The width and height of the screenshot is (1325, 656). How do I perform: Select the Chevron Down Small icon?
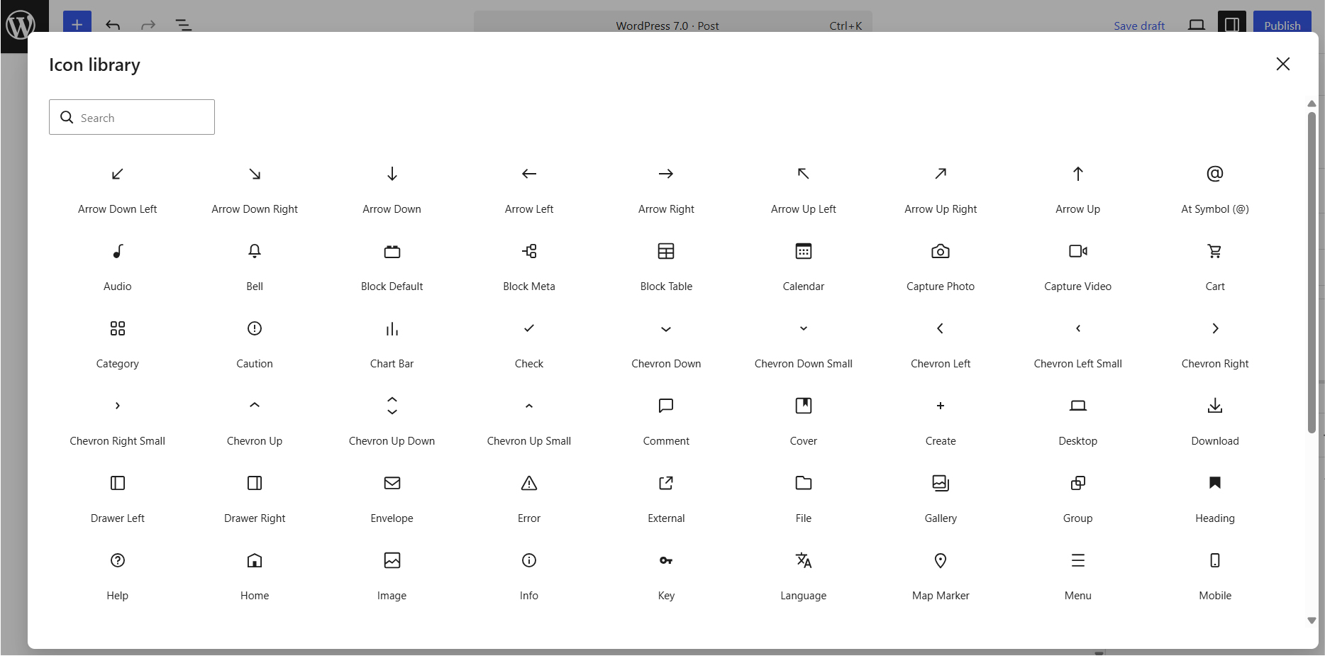pos(804,328)
